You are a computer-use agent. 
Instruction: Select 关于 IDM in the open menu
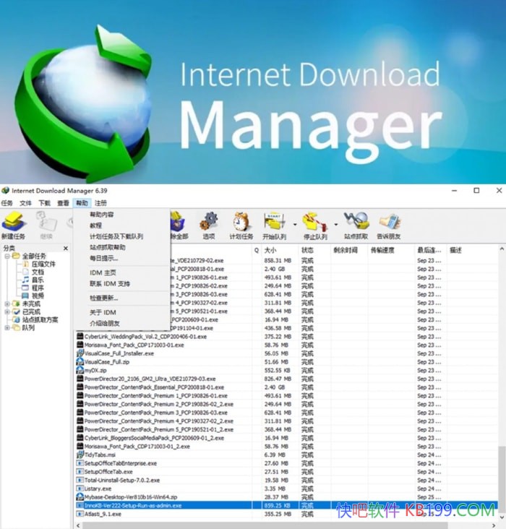pos(103,312)
